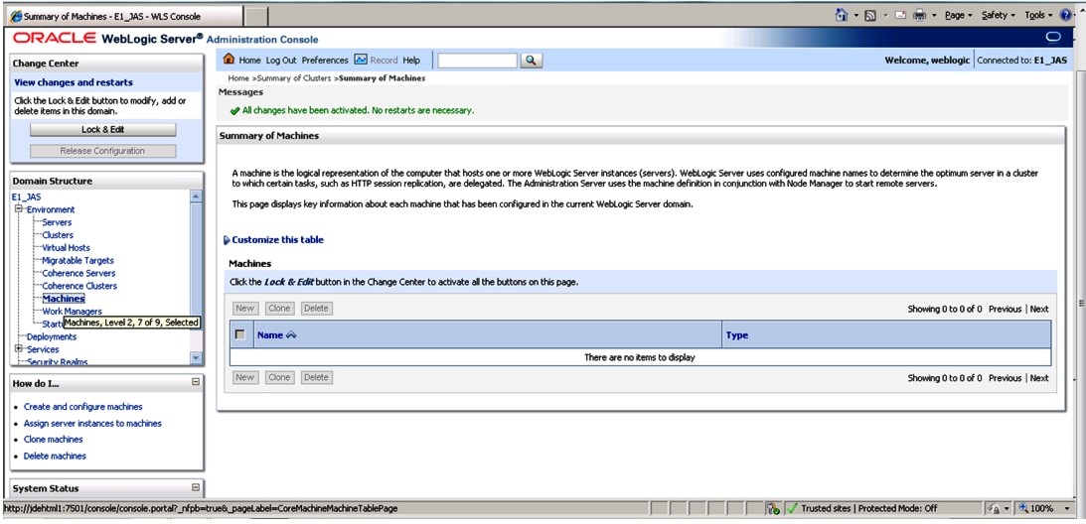Click the RSS feeds icon
This screenshot has width=1086, height=524.
(871, 15)
